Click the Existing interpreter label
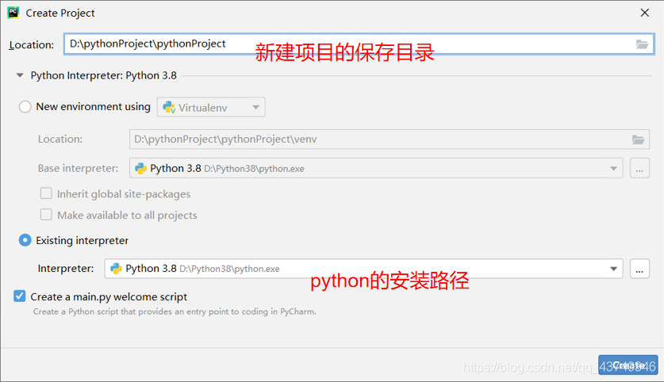This screenshot has height=382, width=664. [x=83, y=240]
